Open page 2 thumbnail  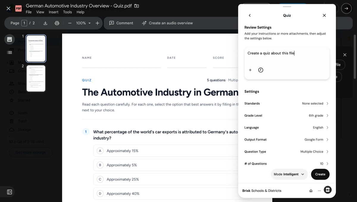(x=36, y=79)
